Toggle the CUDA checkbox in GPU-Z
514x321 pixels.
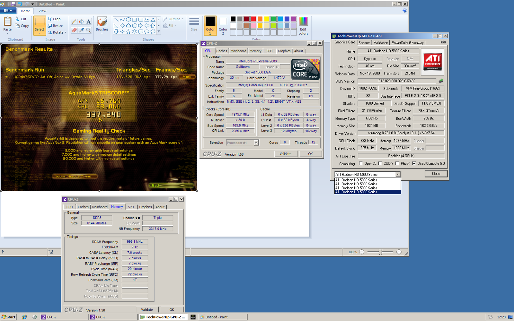[x=380, y=163]
